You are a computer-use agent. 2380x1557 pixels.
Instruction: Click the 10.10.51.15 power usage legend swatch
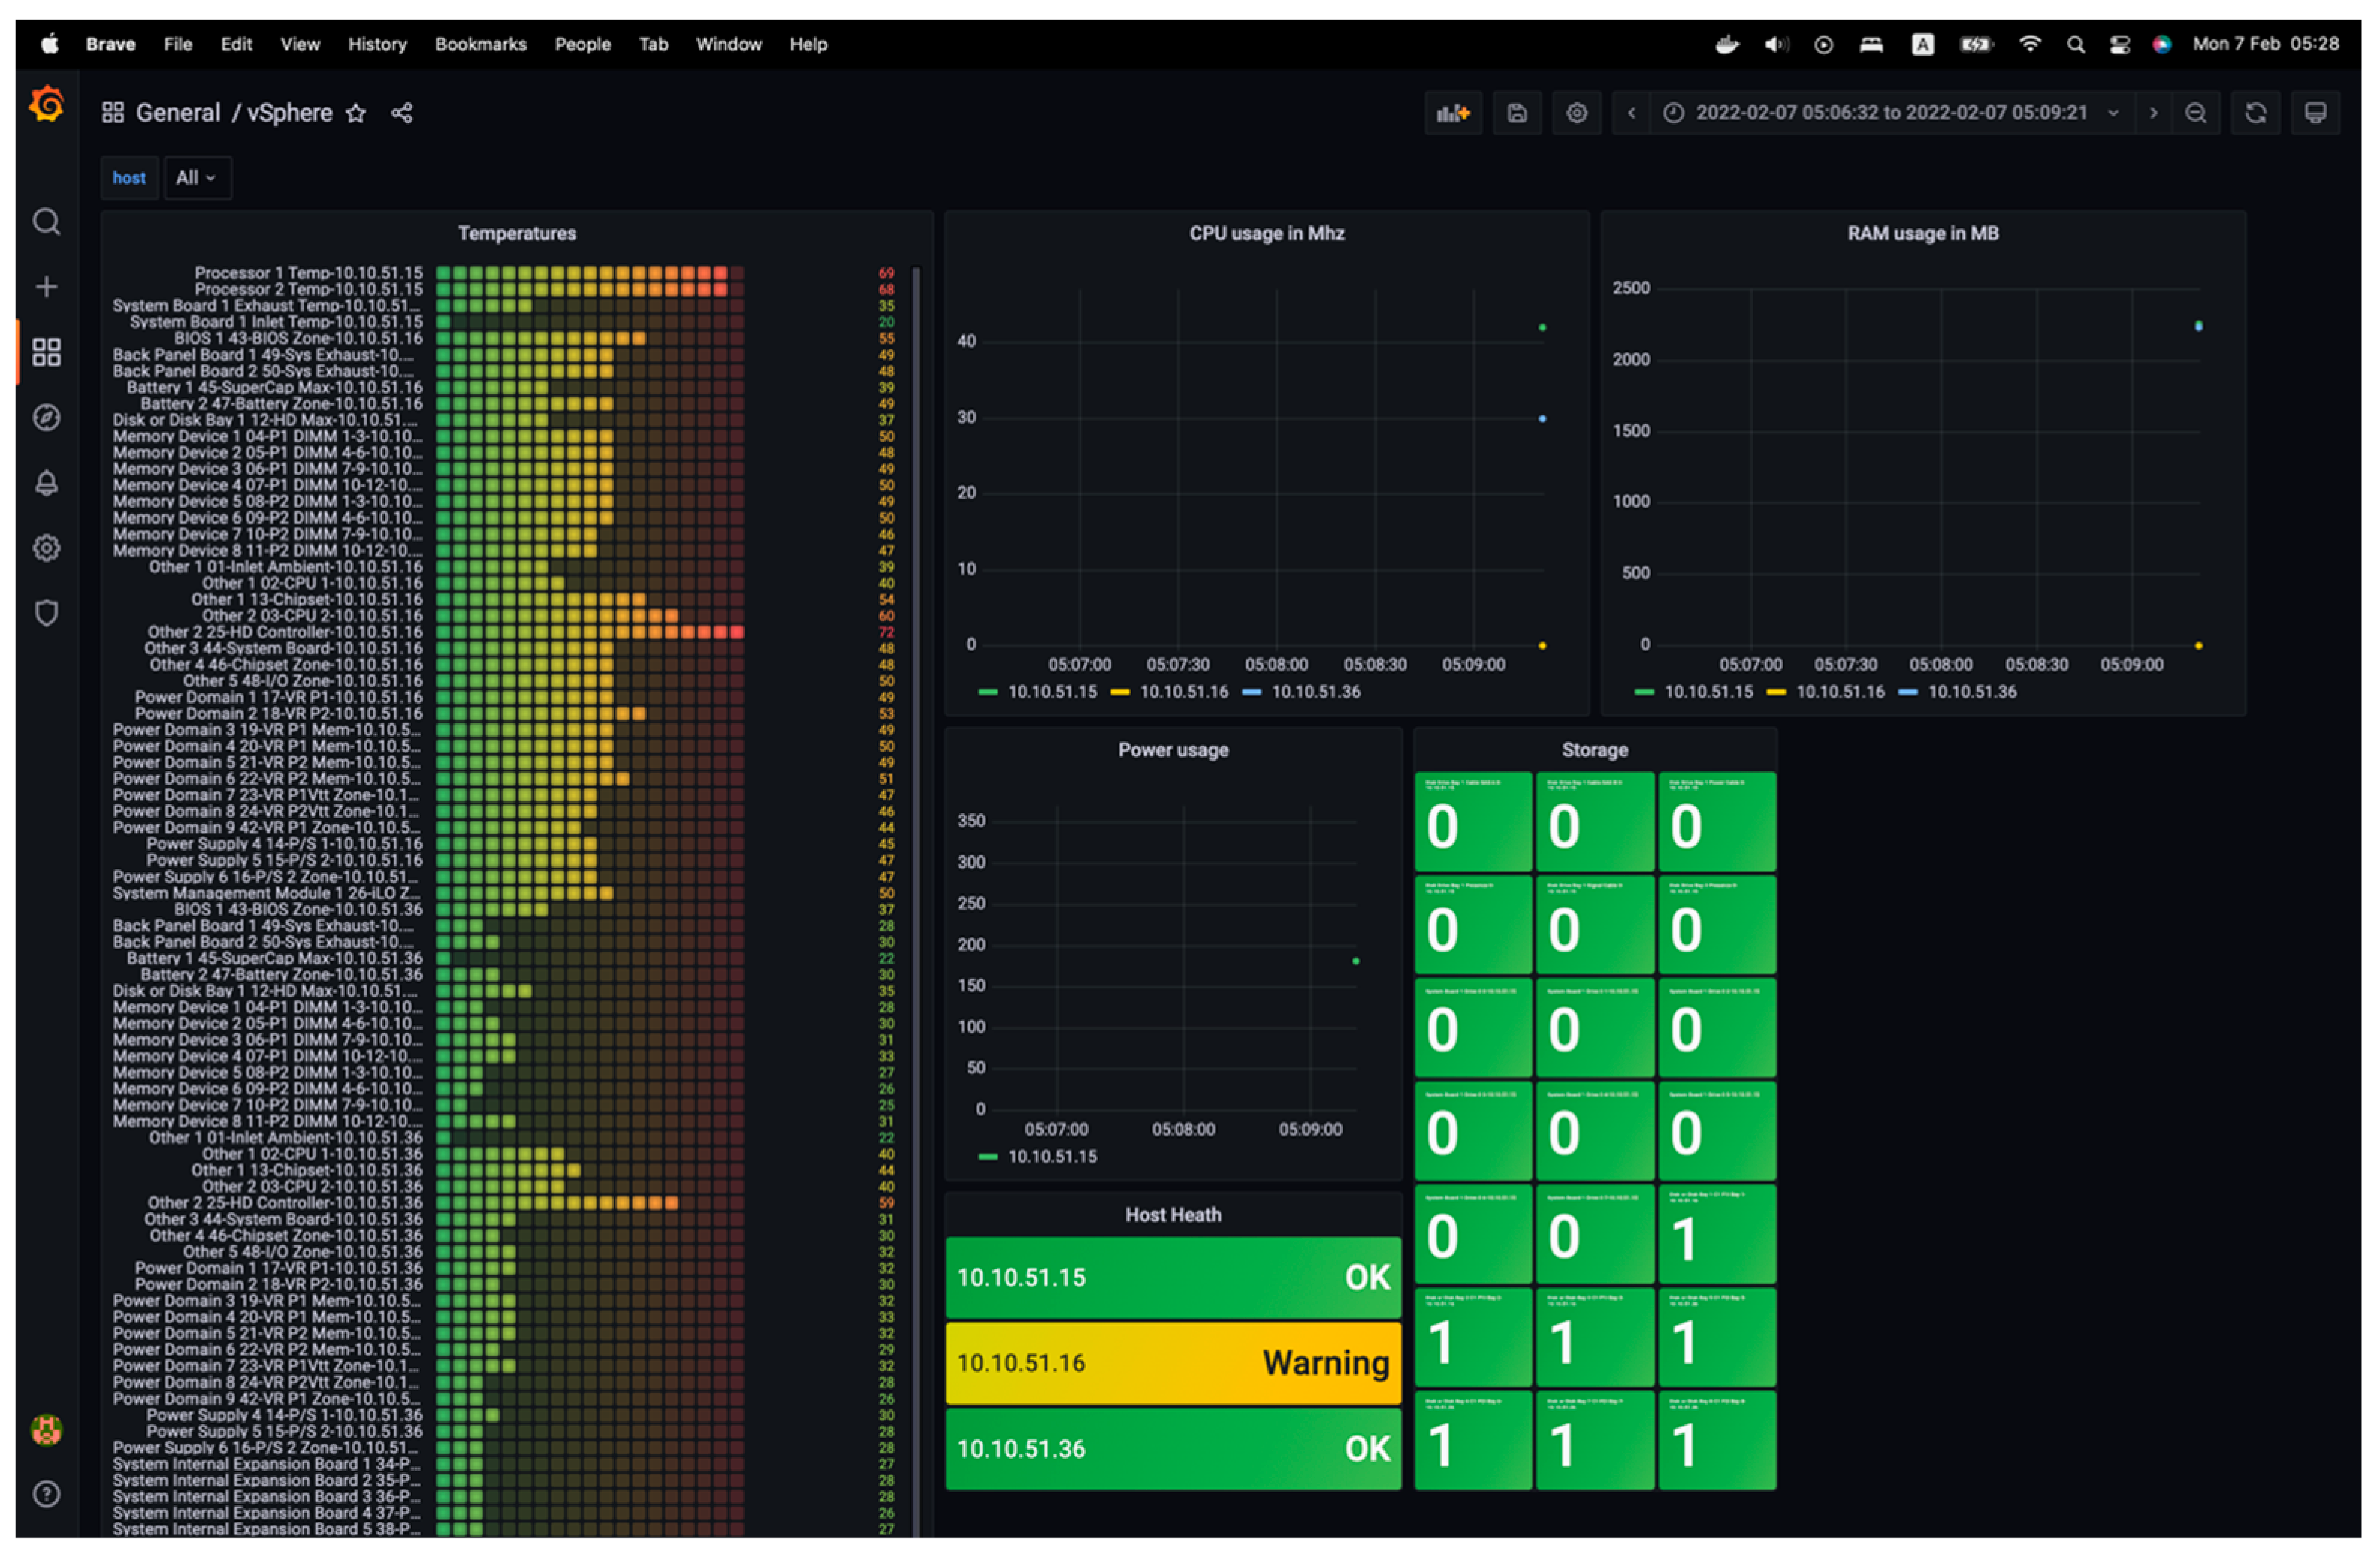point(988,1157)
